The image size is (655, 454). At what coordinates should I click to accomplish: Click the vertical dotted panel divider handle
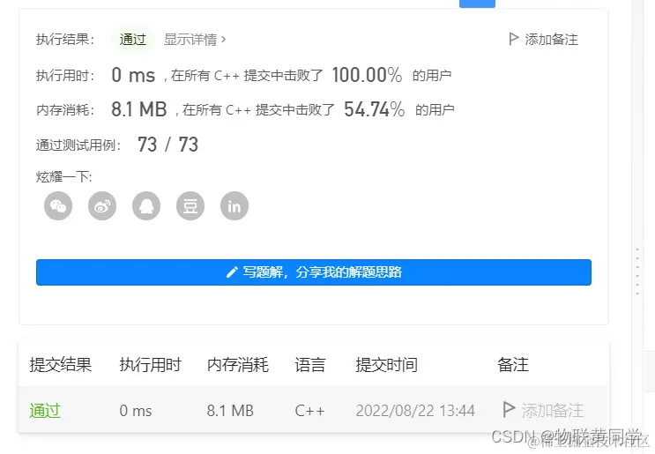[637, 272]
